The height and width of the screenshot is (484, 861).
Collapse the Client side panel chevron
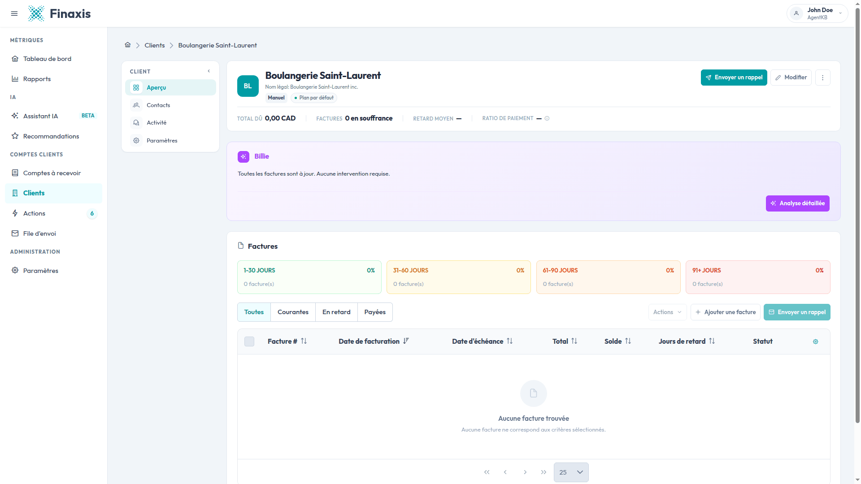coord(209,71)
